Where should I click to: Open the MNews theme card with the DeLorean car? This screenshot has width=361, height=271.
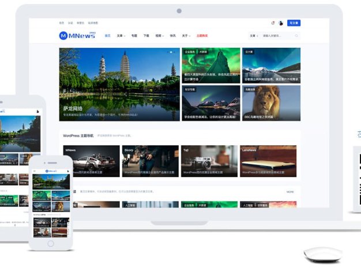pos(91,161)
